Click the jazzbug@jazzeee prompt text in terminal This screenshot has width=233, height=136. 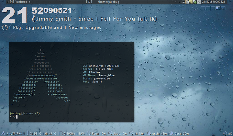click(x=21, y=113)
